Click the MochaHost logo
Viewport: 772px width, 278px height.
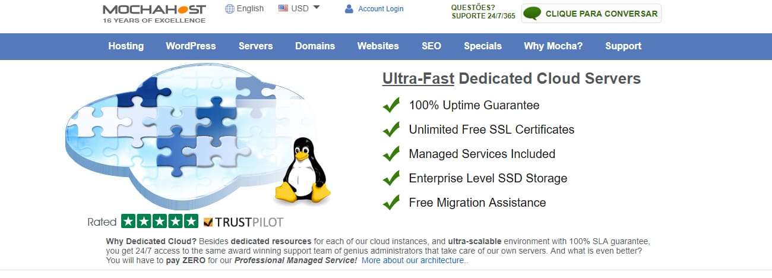[154, 13]
